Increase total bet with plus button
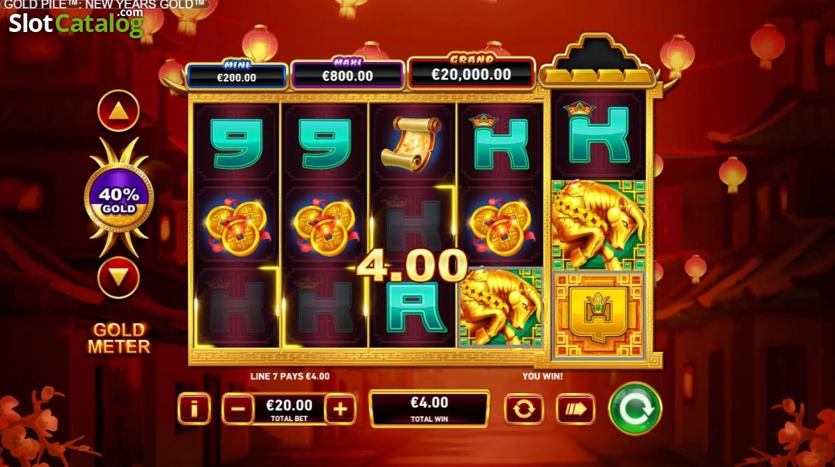Screen dimensions: 835x467 tap(340, 409)
